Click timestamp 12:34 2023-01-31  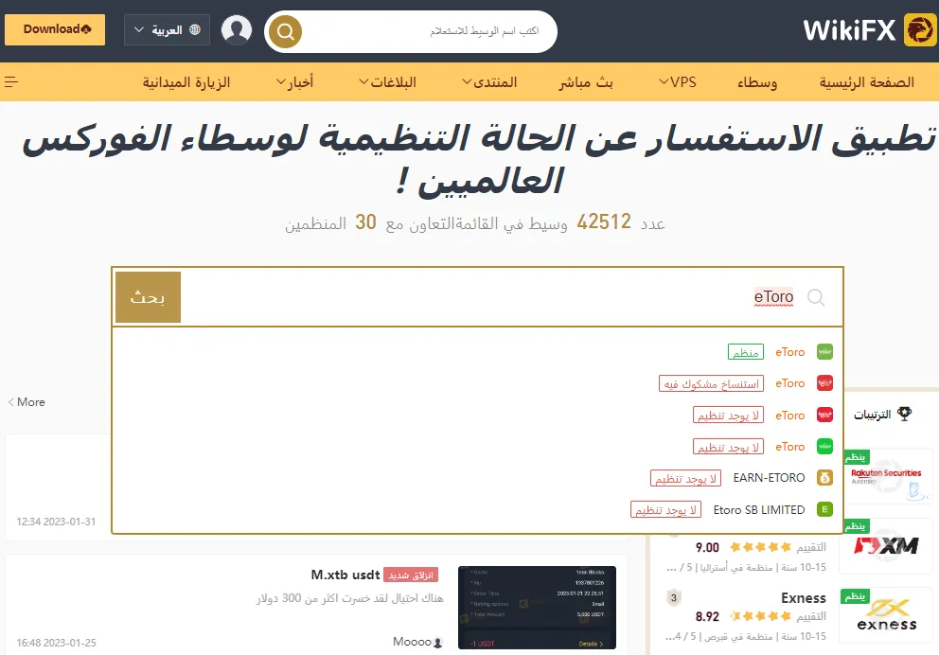56,522
